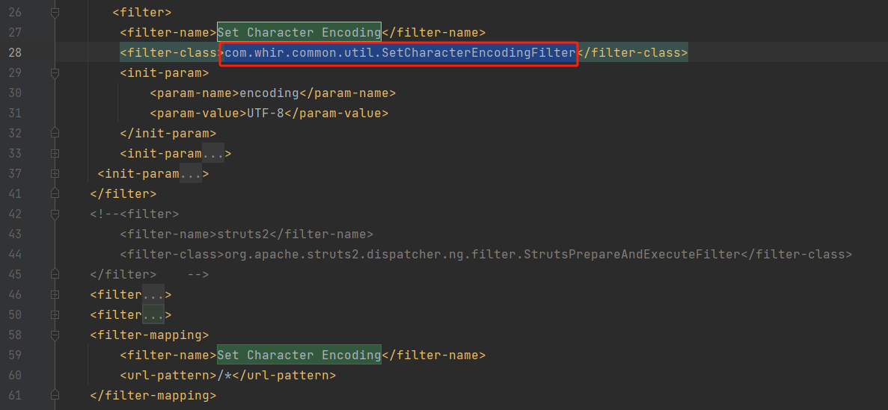Collapse the commented struts2 filter on line 42
888x410 pixels.
point(55,214)
